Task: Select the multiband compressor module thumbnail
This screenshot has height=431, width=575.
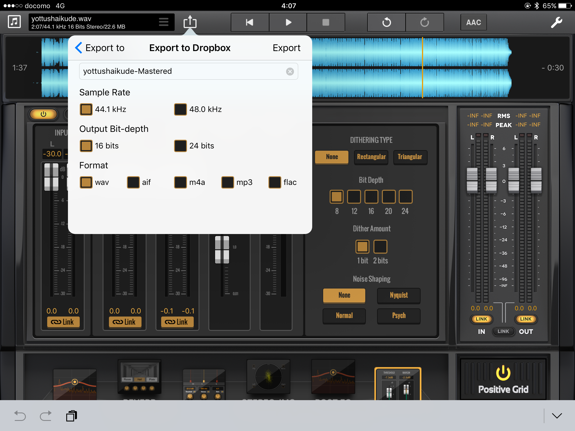Action: point(204,384)
